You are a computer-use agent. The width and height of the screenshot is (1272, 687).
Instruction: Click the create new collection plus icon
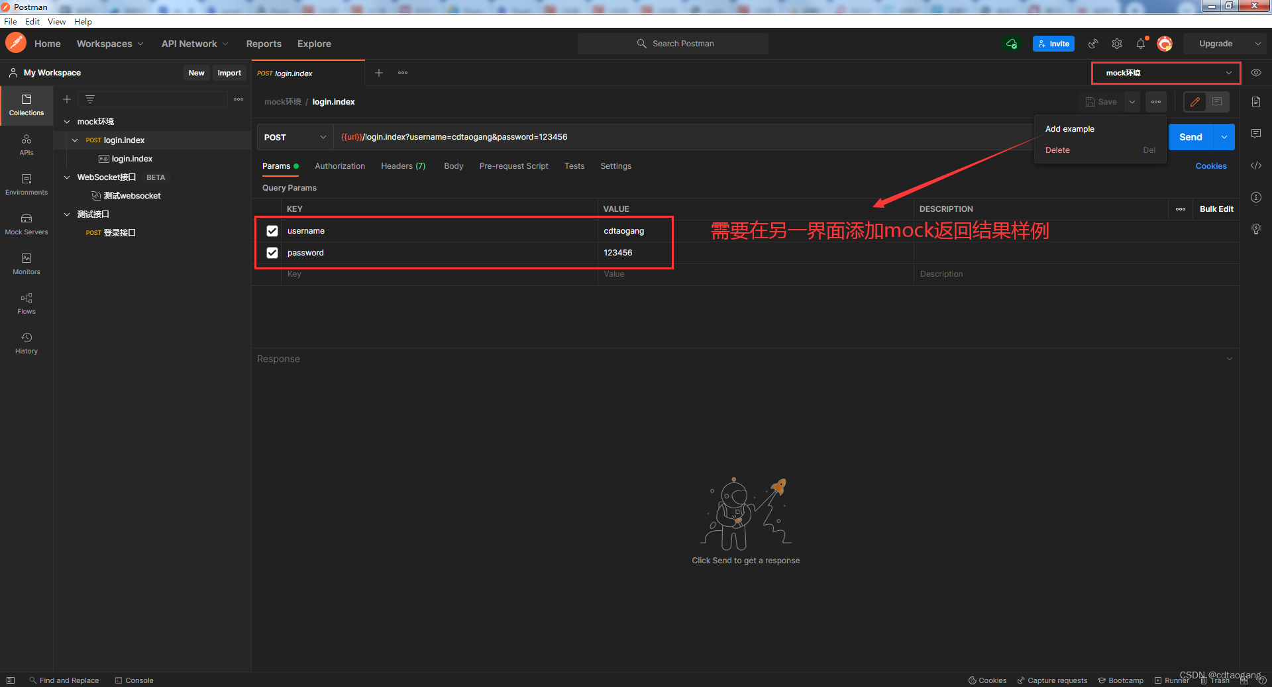point(67,99)
